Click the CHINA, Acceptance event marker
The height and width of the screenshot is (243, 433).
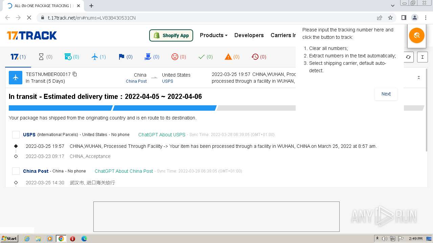pyautogui.click(x=16, y=156)
